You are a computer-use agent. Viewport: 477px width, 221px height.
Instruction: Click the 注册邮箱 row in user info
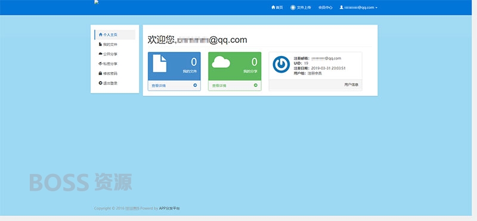click(x=317, y=58)
